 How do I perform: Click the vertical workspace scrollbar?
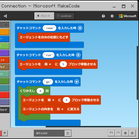click(x=137, y=73)
